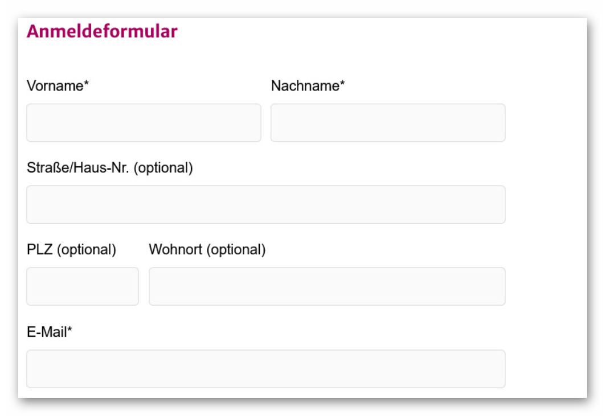
Task: Click the required asterisk after Nachname
Action: click(342, 85)
